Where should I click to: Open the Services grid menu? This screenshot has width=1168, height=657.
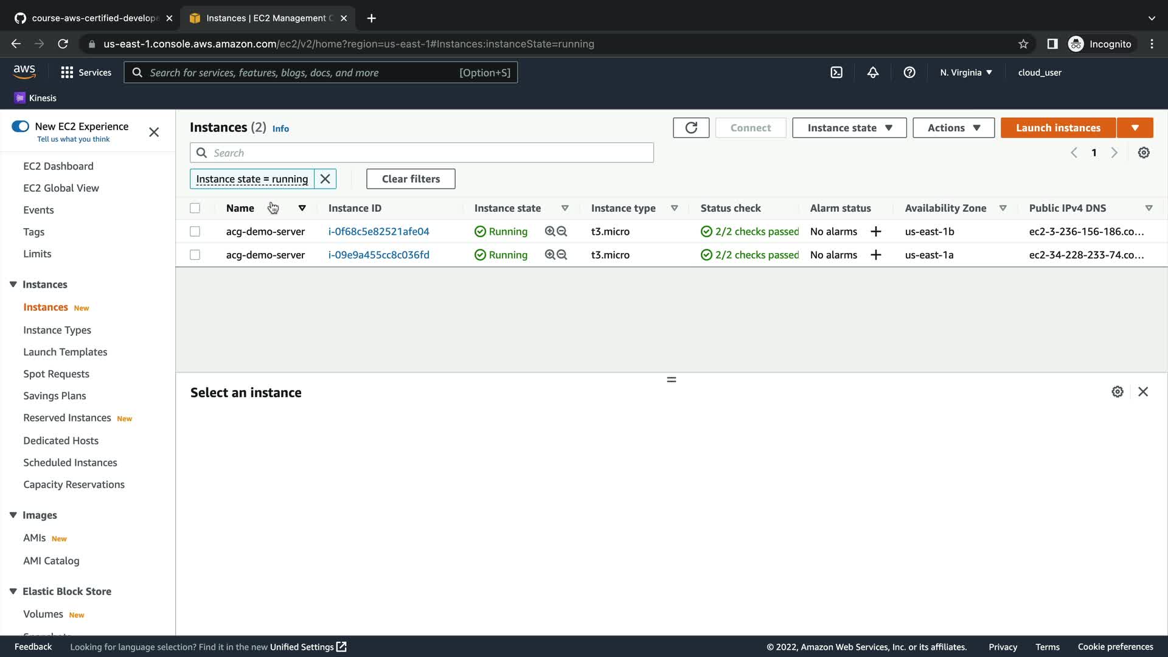coord(67,72)
